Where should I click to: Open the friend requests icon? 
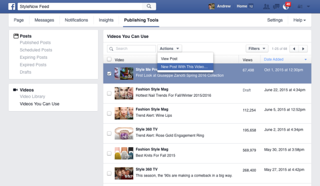tap(266, 6)
